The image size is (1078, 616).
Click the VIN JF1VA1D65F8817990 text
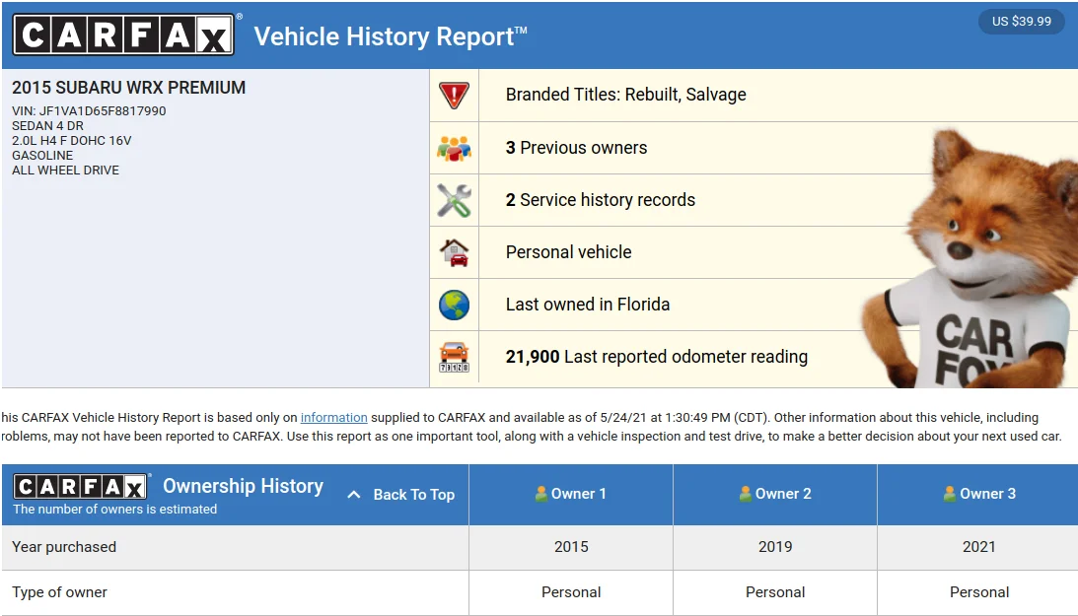(89, 110)
